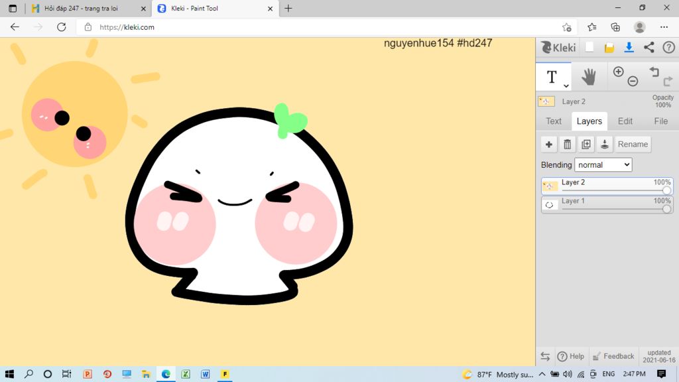Open the notification center
Image resolution: width=679 pixels, height=382 pixels.
[x=661, y=374]
